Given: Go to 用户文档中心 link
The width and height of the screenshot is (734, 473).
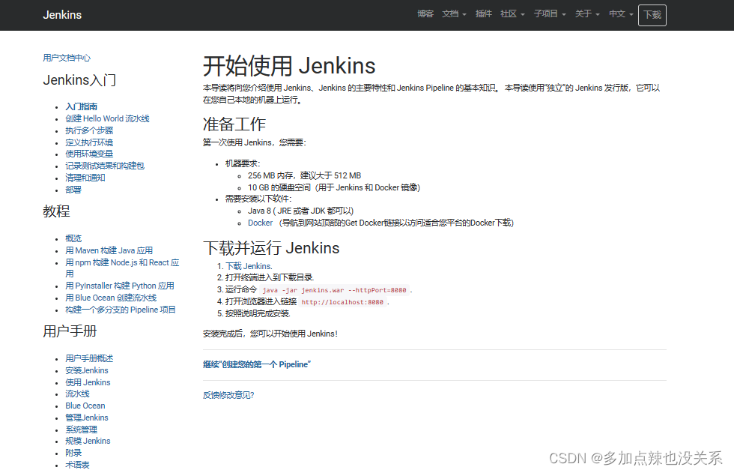Looking at the screenshot, I should point(67,58).
